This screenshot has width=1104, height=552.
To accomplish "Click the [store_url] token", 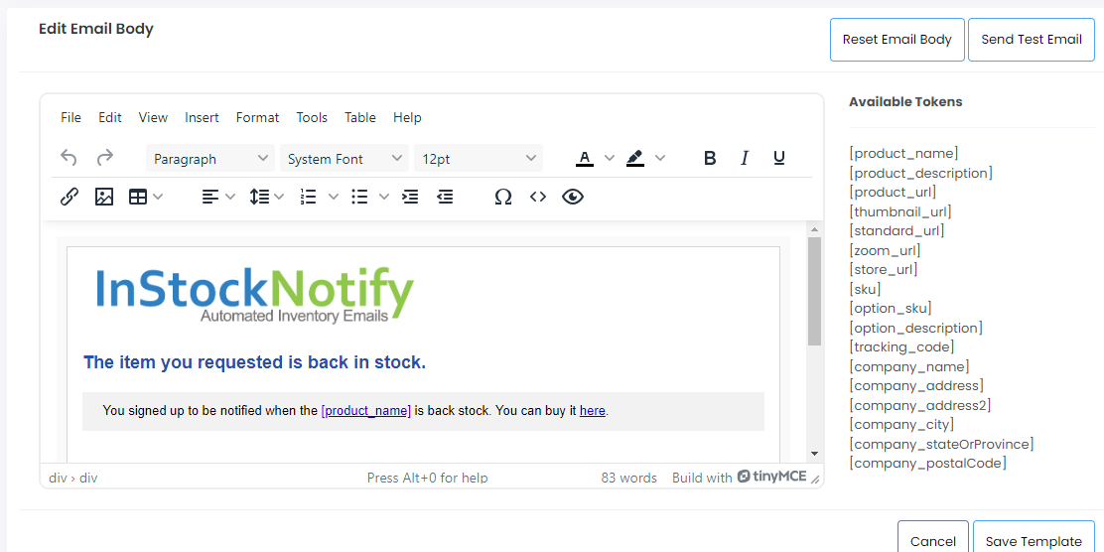I will [884, 269].
